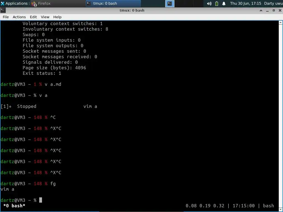Image resolution: width=283 pixels, height=212 pixels.
Task: Open the clock showing Thu 30 Jun, 17:15
Action: point(245,3)
